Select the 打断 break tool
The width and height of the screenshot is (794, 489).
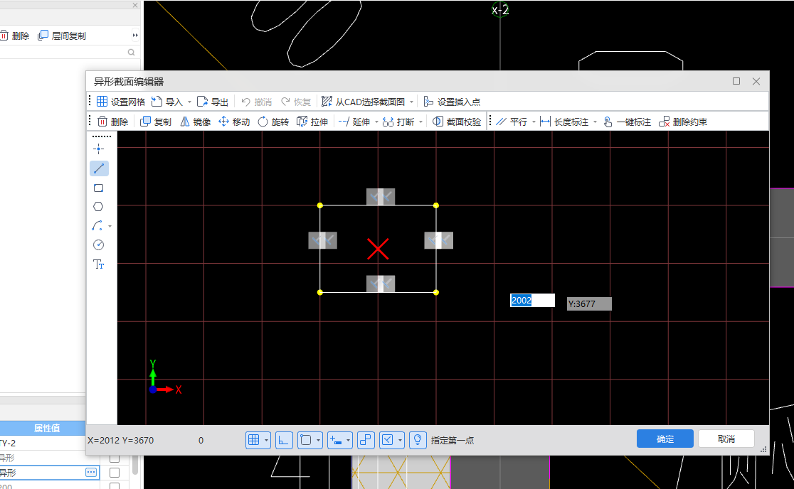398,122
